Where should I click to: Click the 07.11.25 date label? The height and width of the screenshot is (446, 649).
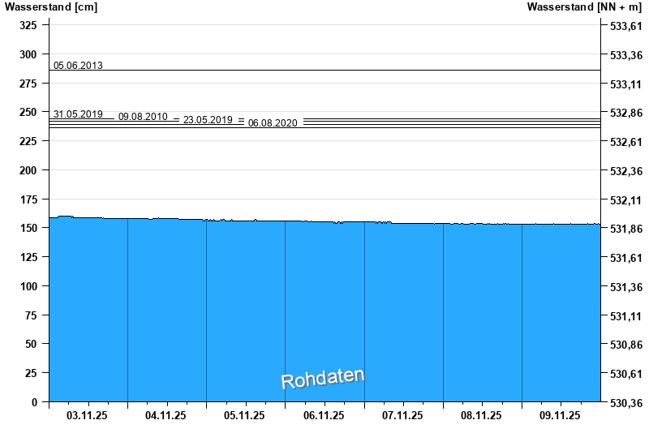coord(402,415)
